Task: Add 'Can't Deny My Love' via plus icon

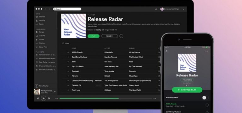Action: (68, 57)
